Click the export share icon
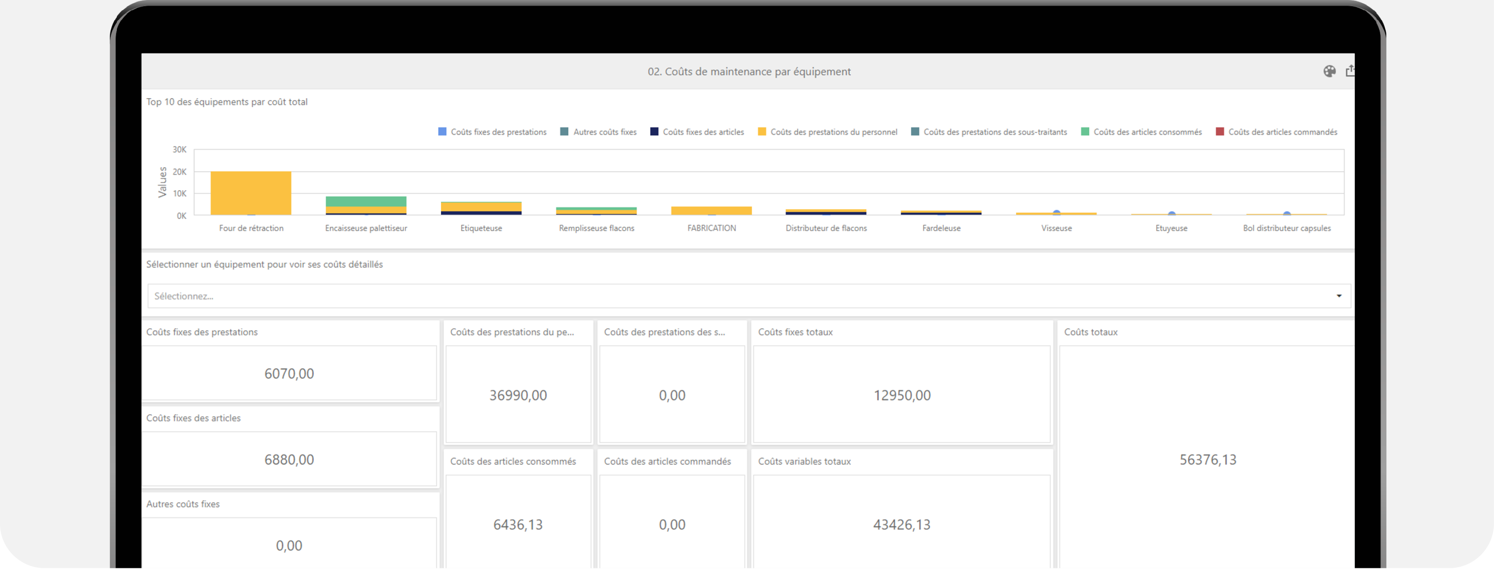The width and height of the screenshot is (1494, 569). pos(1350,71)
